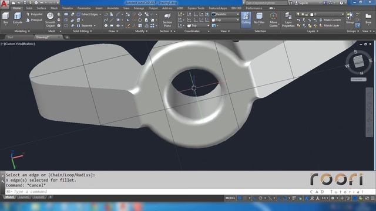Select the Box modeling tool
Image resolution: width=376 pixels, height=211 pixels.
(5, 18)
